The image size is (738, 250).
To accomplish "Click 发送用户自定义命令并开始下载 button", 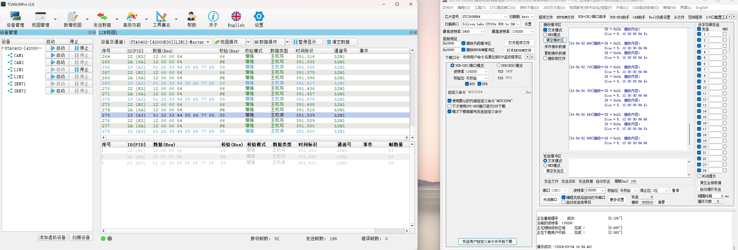I will click(487, 241).
